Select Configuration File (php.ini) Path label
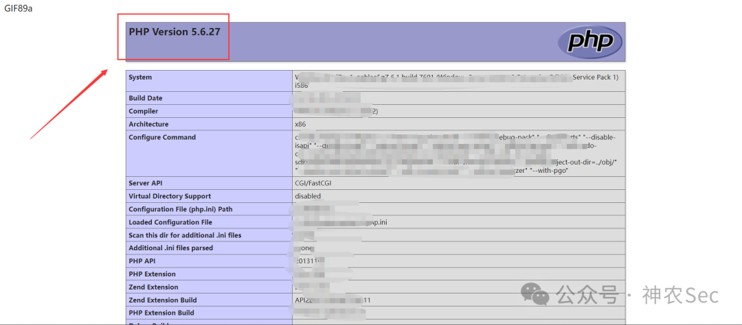The width and height of the screenshot is (742, 325). (x=181, y=209)
